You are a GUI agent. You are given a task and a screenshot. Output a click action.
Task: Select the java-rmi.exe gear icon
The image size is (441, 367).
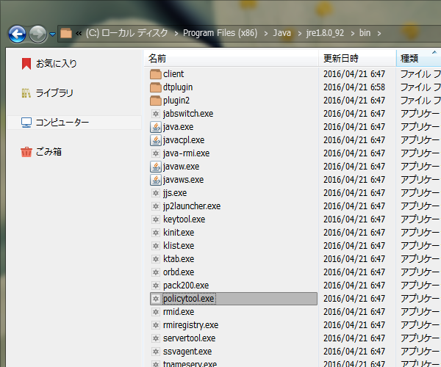tap(156, 153)
